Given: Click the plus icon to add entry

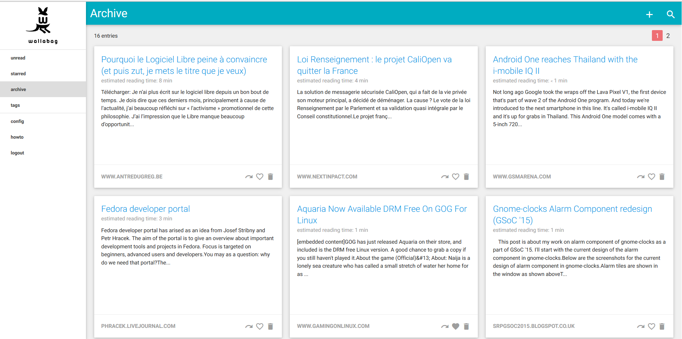Looking at the screenshot, I should point(649,14).
